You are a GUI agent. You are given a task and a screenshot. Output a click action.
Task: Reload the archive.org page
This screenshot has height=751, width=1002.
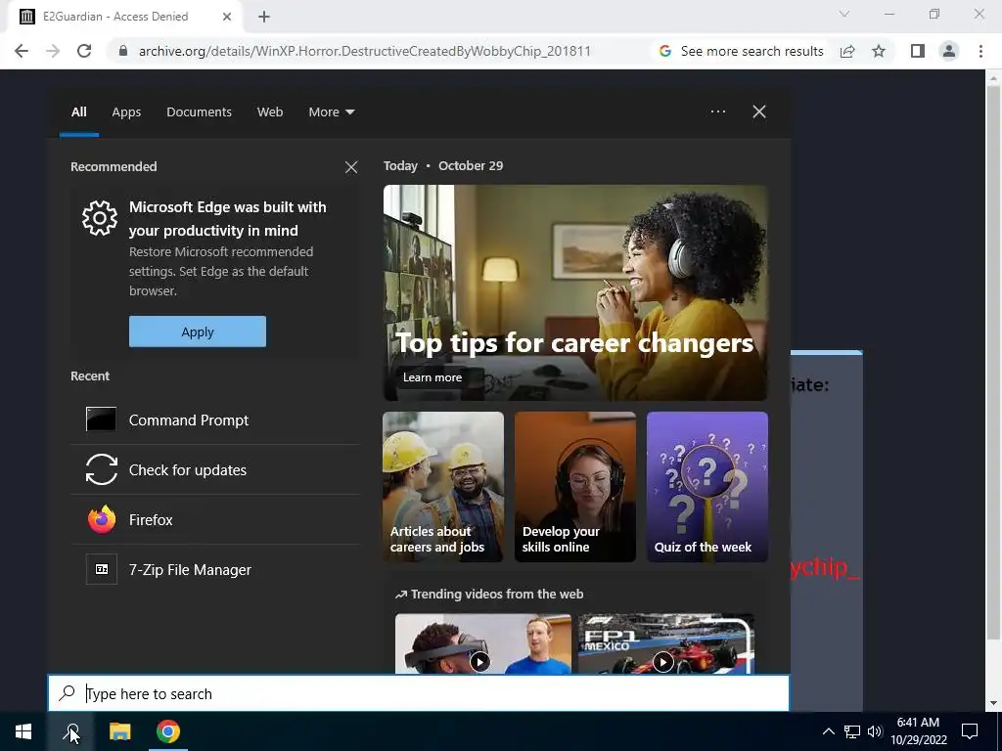pyautogui.click(x=84, y=51)
